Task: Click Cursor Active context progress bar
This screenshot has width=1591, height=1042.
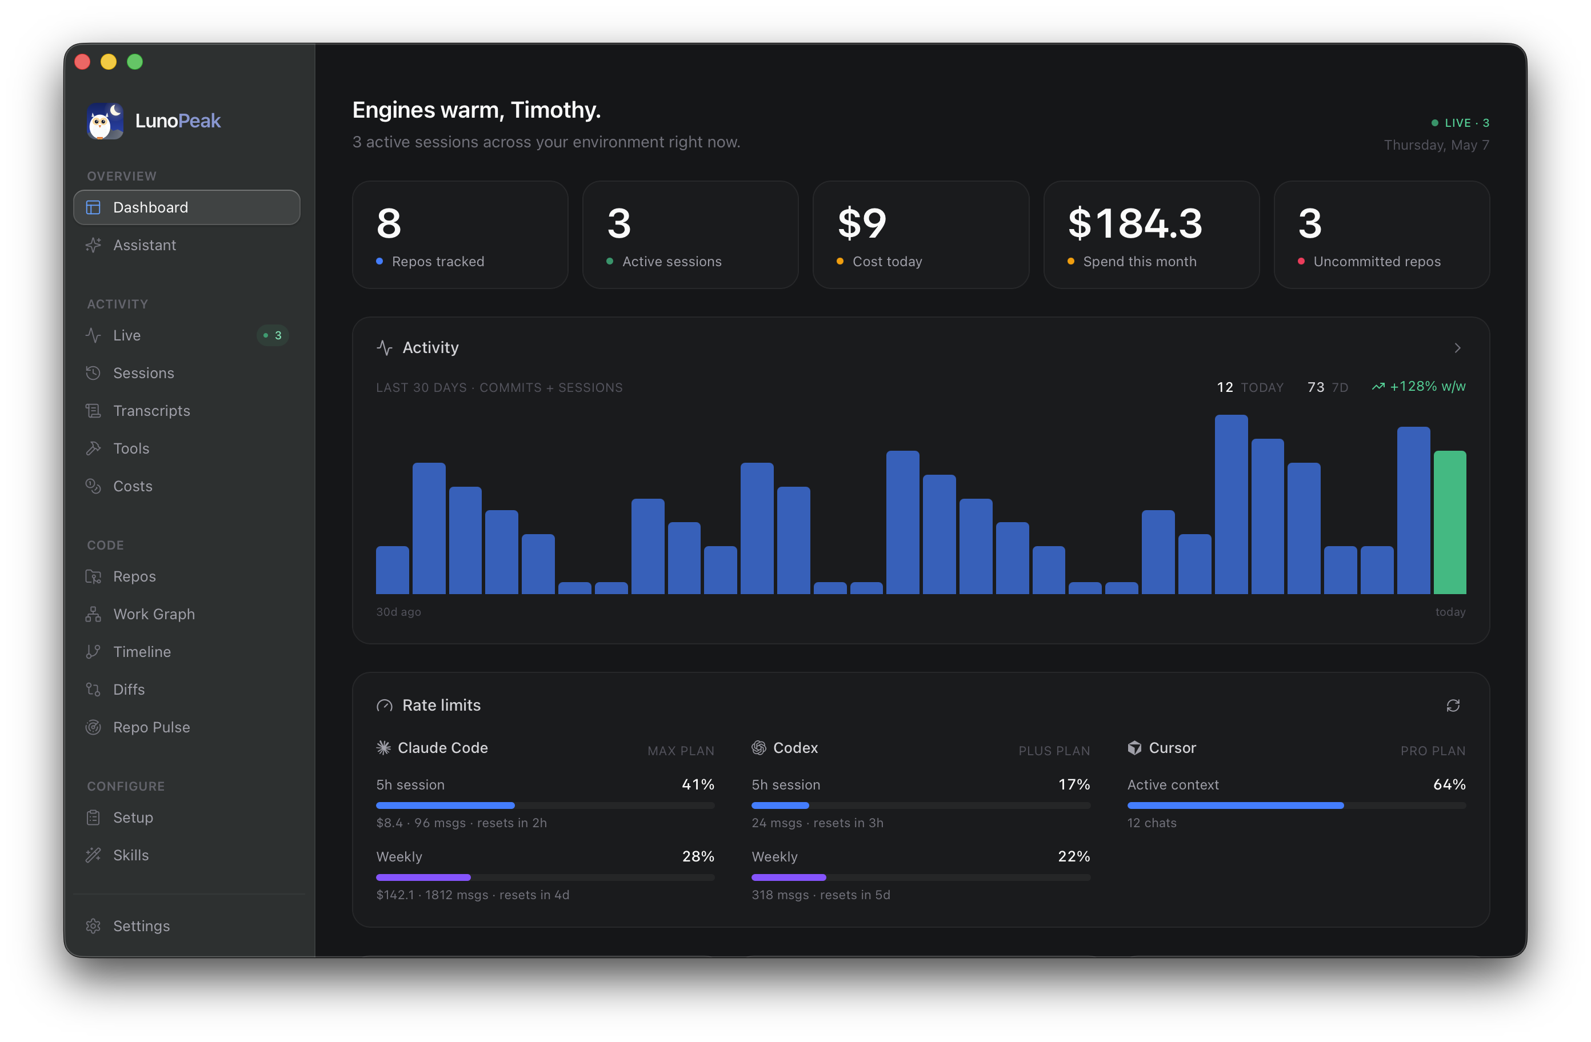Action: coord(1296,805)
